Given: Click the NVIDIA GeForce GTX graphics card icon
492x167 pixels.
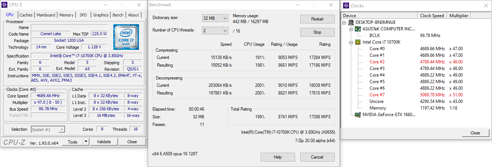Looking at the screenshot, I should [x=358, y=115].
